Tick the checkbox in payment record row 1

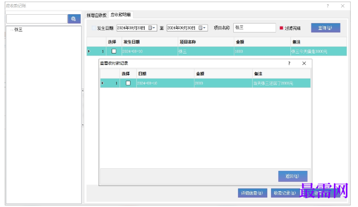coord(128,83)
